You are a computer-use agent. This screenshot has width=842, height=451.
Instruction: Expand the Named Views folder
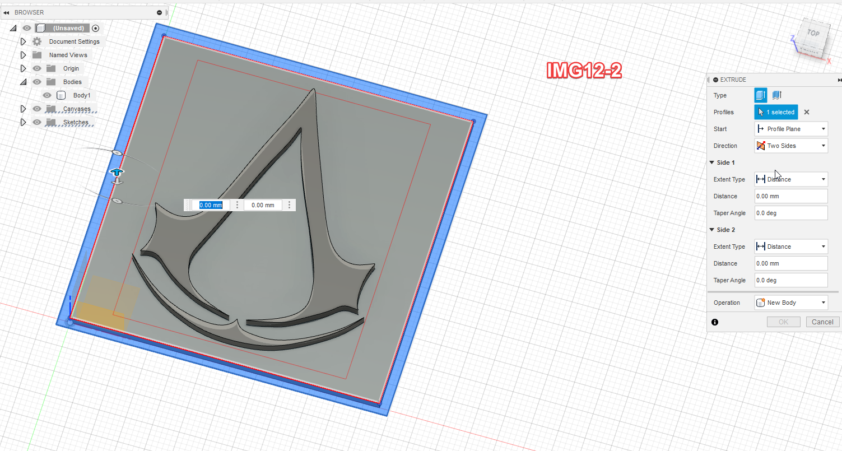(x=23, y=55)
